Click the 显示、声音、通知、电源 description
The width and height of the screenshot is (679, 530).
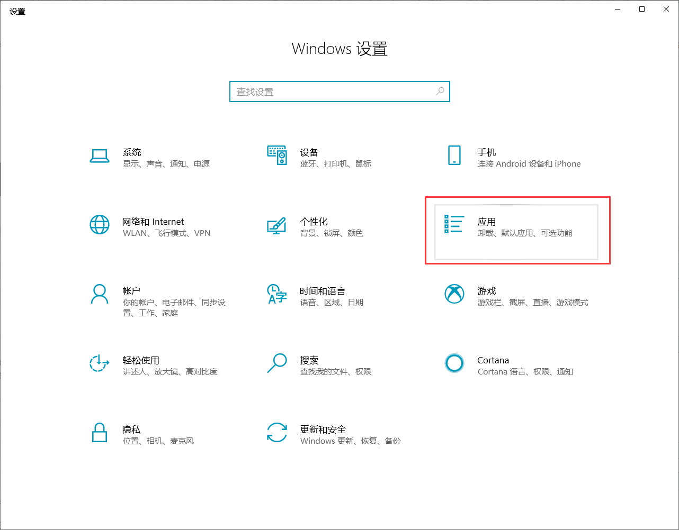coord(166,164)
